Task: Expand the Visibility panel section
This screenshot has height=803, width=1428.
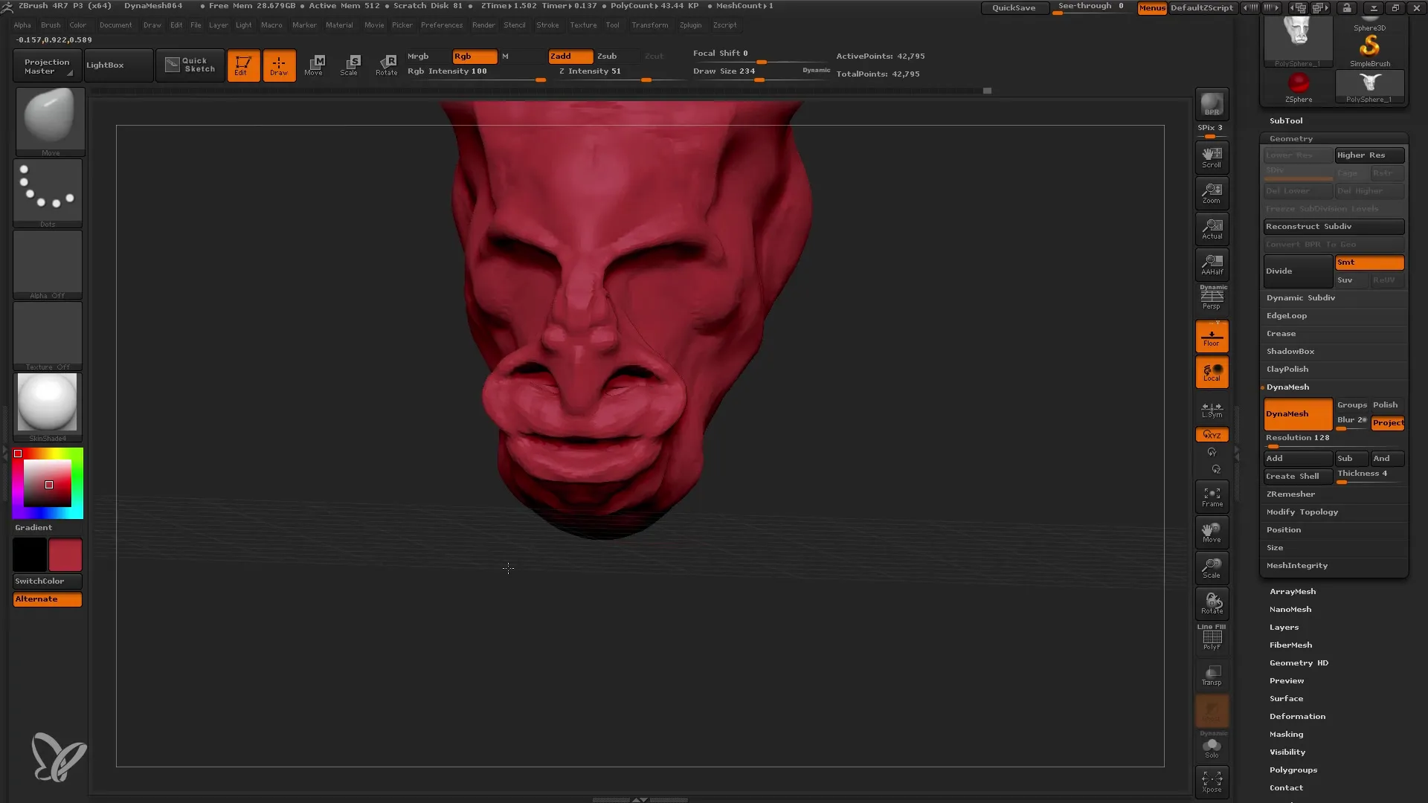Action: coord(1289,752)
